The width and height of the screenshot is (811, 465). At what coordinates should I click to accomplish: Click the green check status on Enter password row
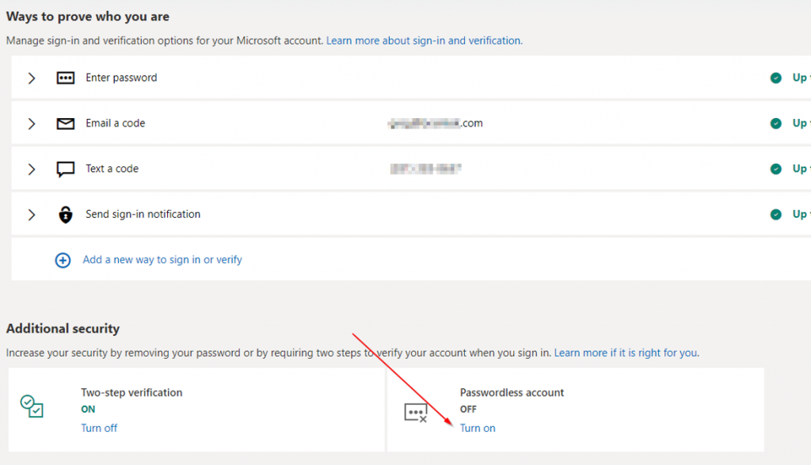point(775,78)
